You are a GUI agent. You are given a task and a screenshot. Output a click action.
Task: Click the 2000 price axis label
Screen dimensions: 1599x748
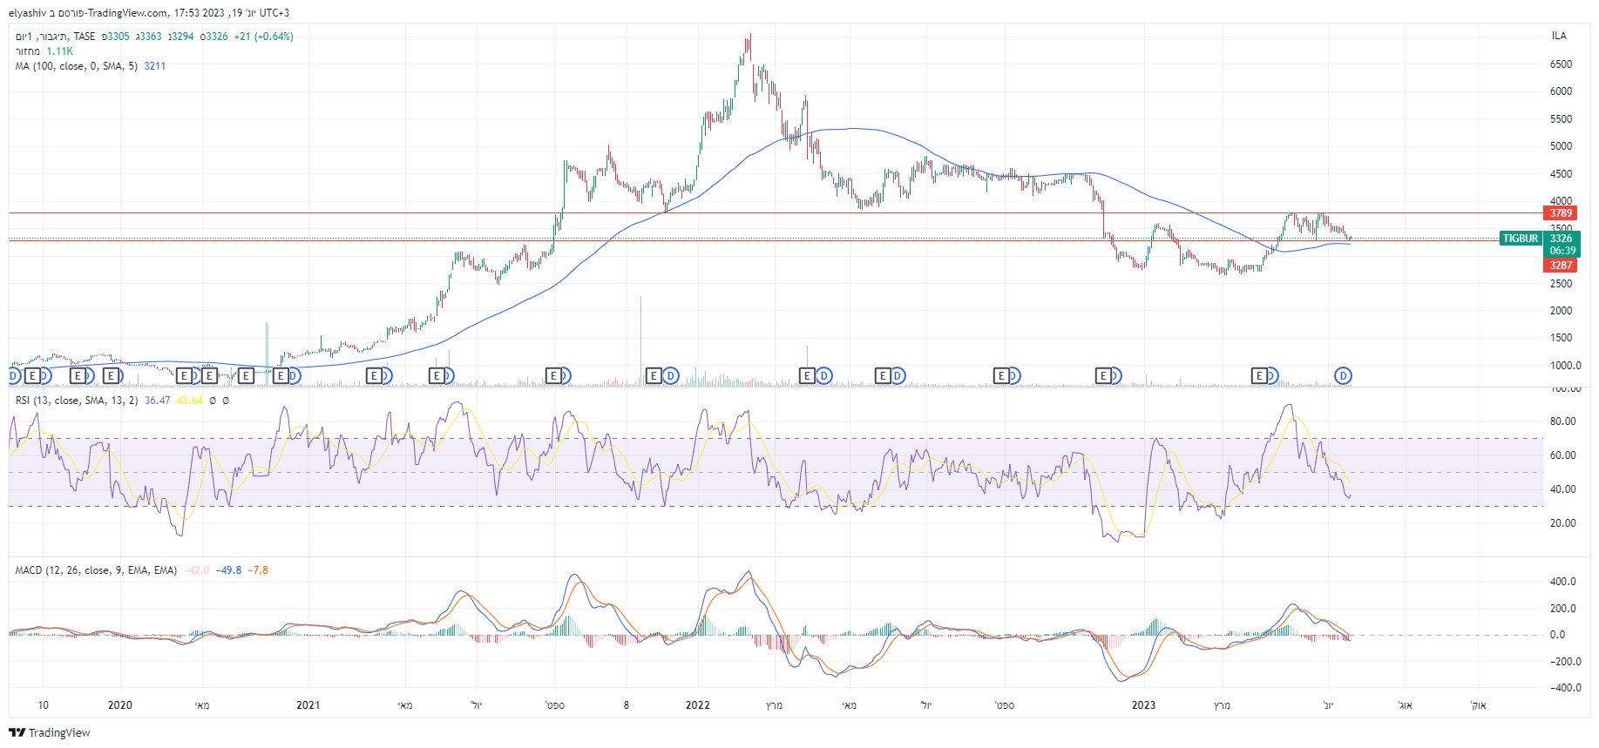point(1561,311)
